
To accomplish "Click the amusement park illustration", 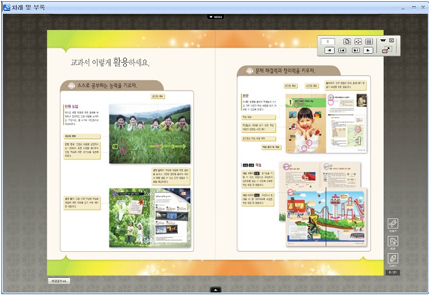I will 326,217.
